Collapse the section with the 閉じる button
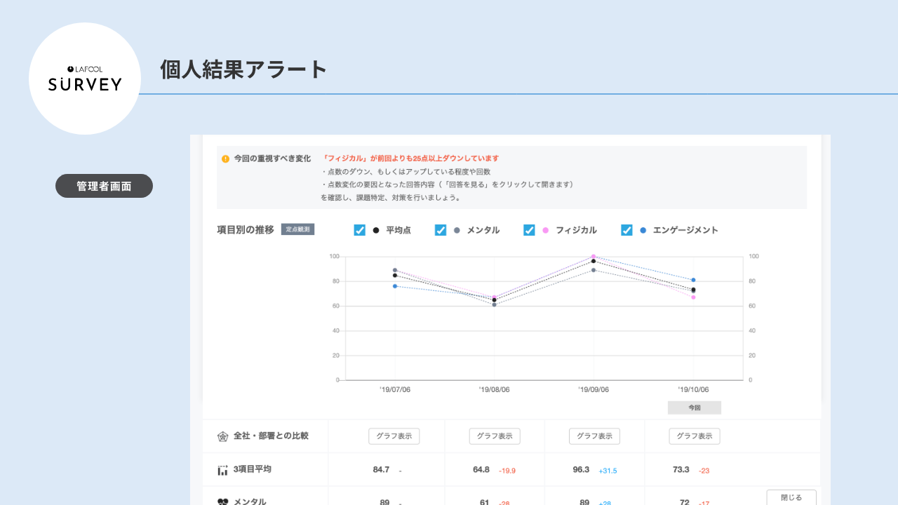Screen dimensions: 898x505 (791, 497)
